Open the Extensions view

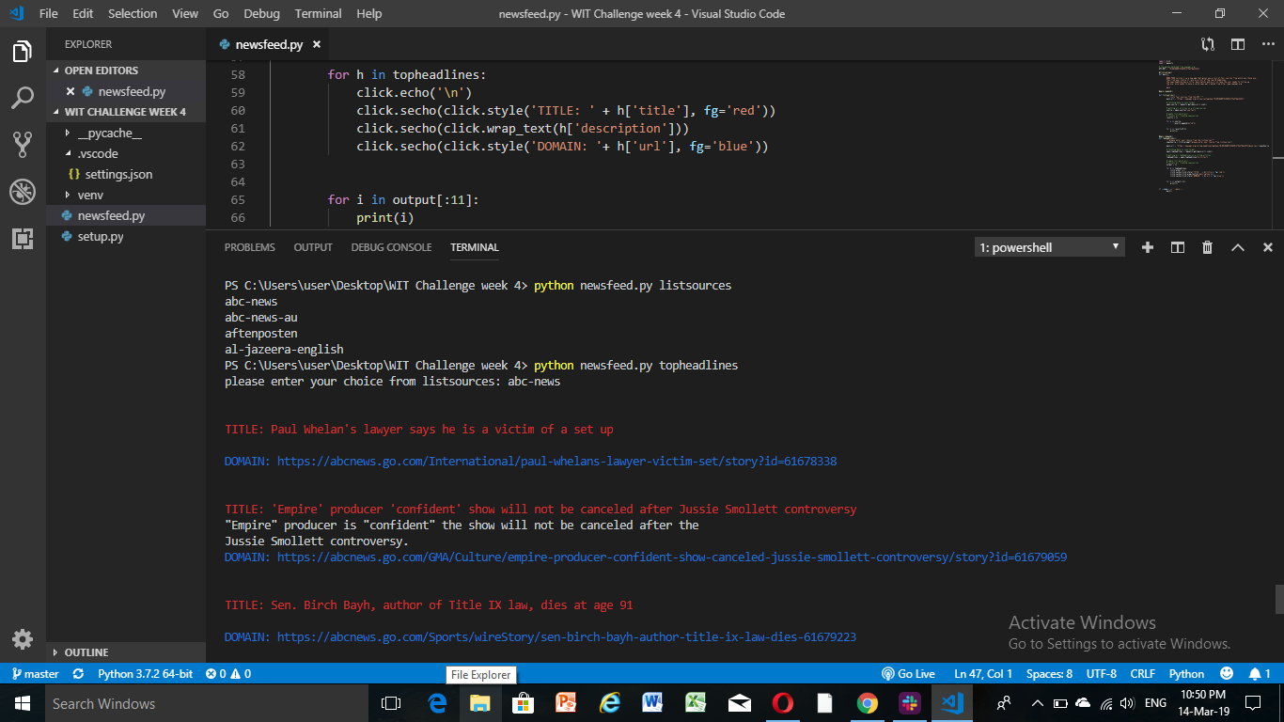[x=23, y=238]
